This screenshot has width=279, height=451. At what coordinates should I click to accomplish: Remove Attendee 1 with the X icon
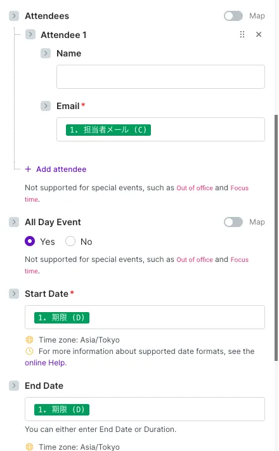point(259,34)
